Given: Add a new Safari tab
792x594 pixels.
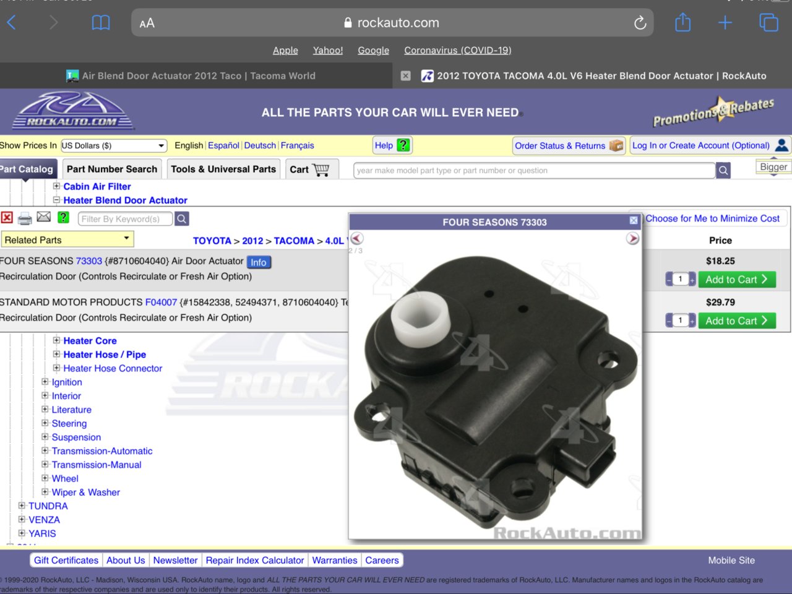Looking at the screenshot, I should coord(725,23).
